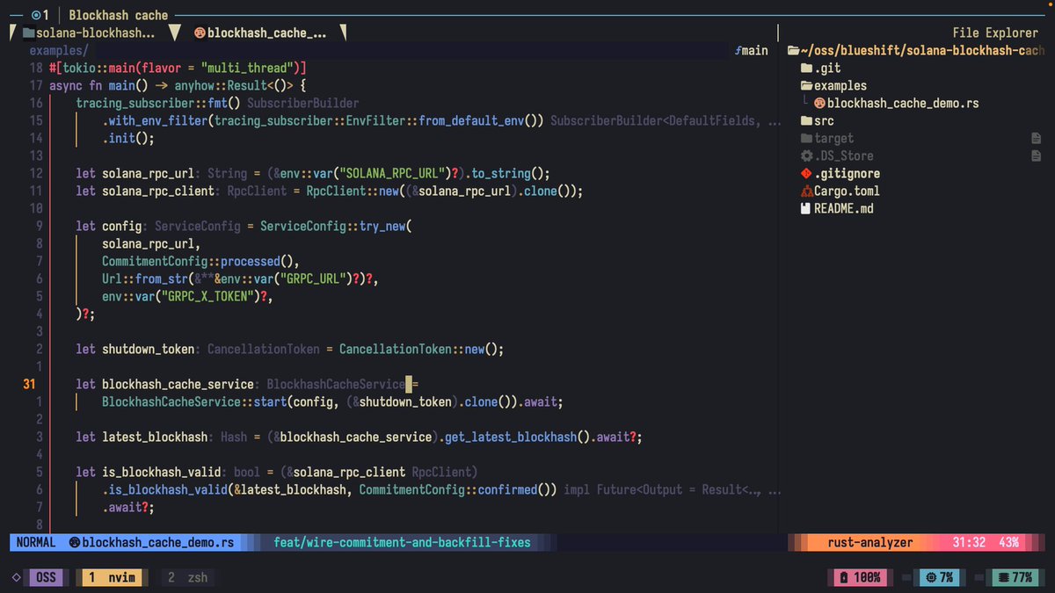Viewport: 1055px width, 593px height.
Task: Click the blockhash_cache_demo.rs statusline filename
Action: 158,543
